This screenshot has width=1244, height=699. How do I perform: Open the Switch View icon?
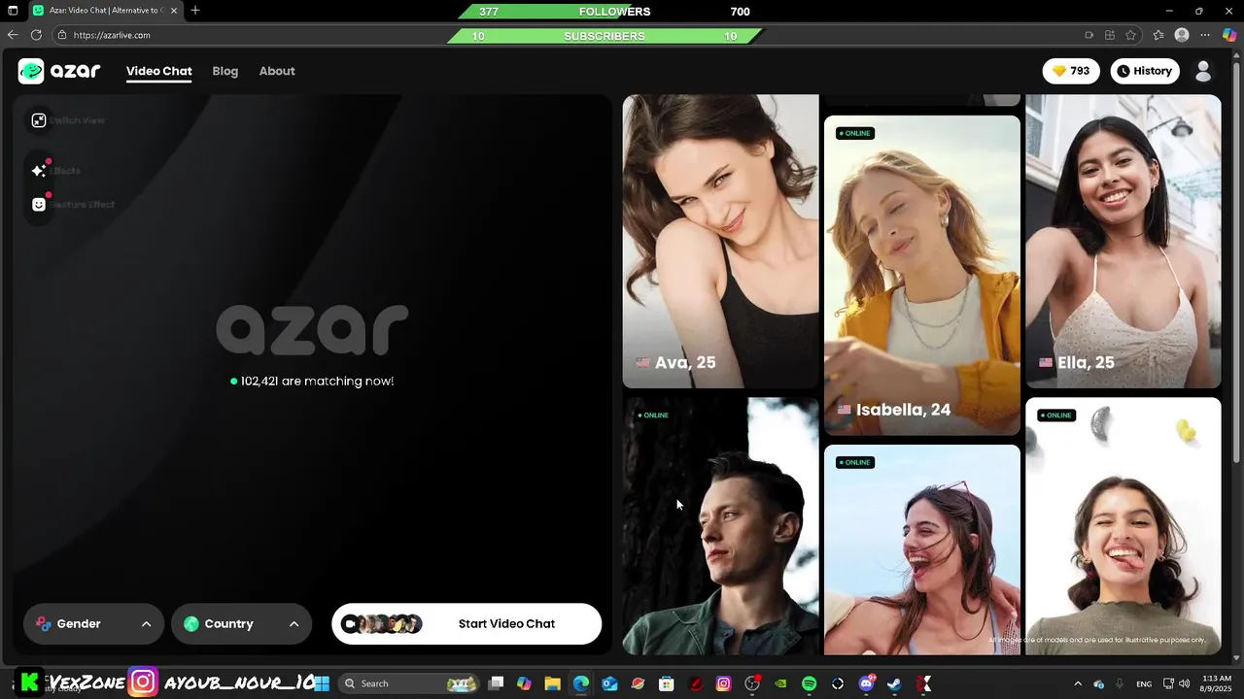[39, 120]
